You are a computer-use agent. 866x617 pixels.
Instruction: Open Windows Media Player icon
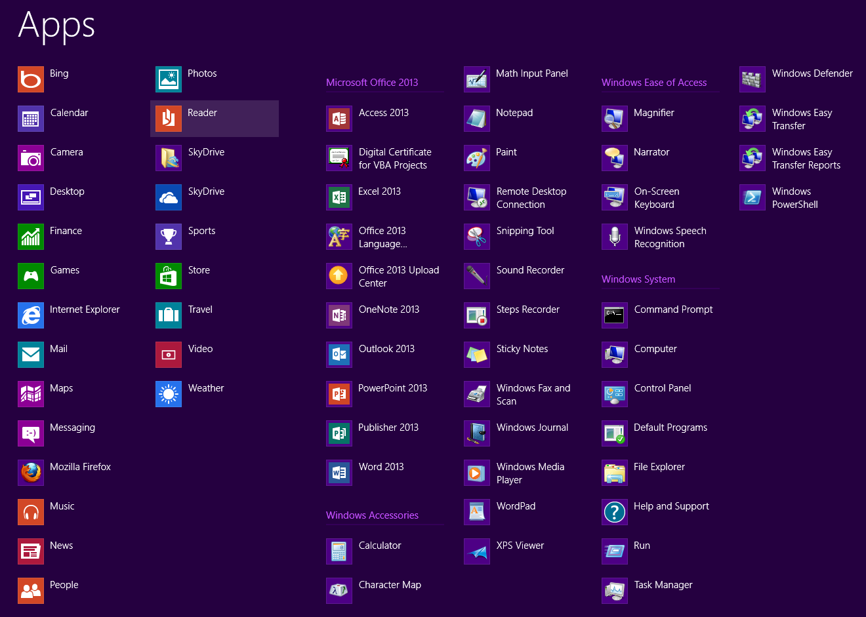(x=477, y=473)
